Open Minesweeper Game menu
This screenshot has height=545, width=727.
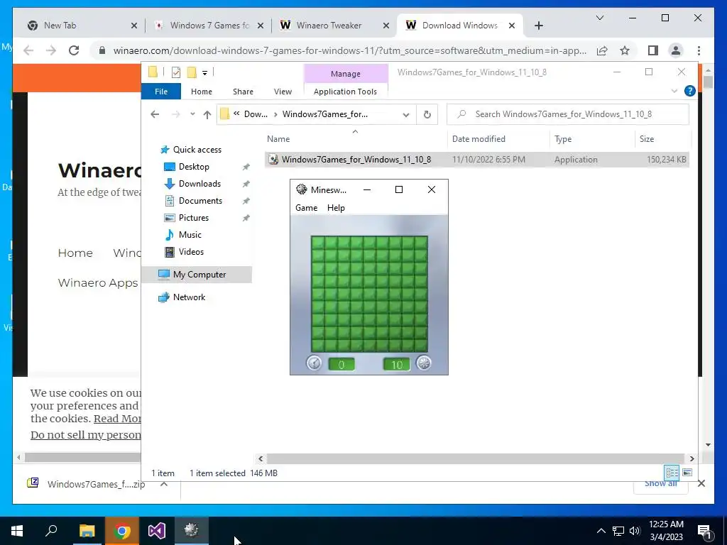click(x=306, y=208)
